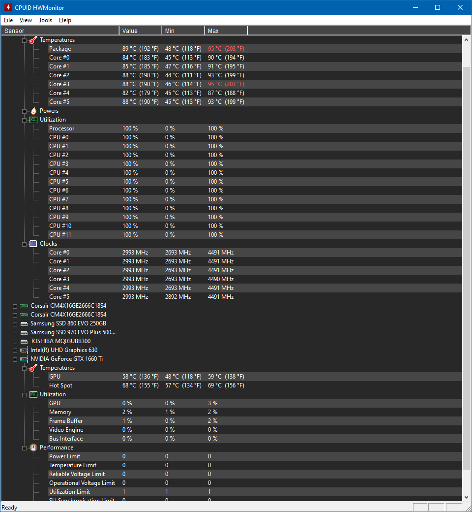472x512 pixels.
Task: Click the Clocks waveform icon
Action: [33, 244]
